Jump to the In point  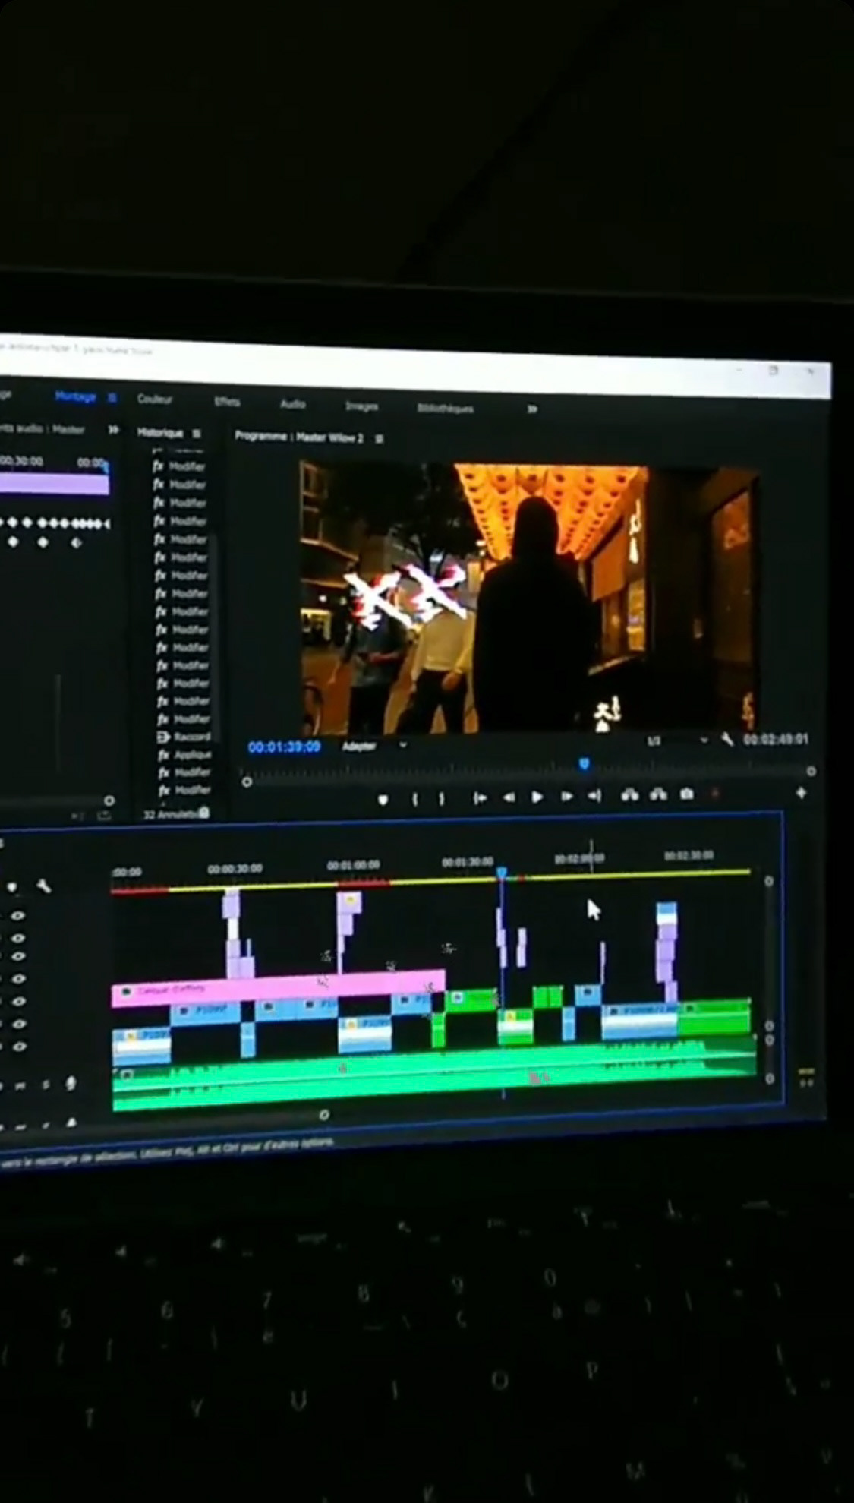click(480, 797)
